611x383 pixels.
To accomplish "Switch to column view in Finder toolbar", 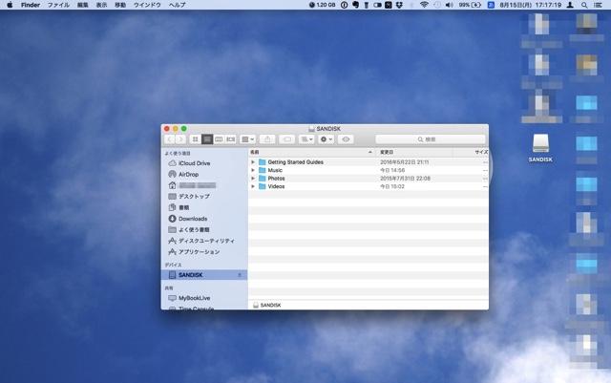I will tap(219, 139).
